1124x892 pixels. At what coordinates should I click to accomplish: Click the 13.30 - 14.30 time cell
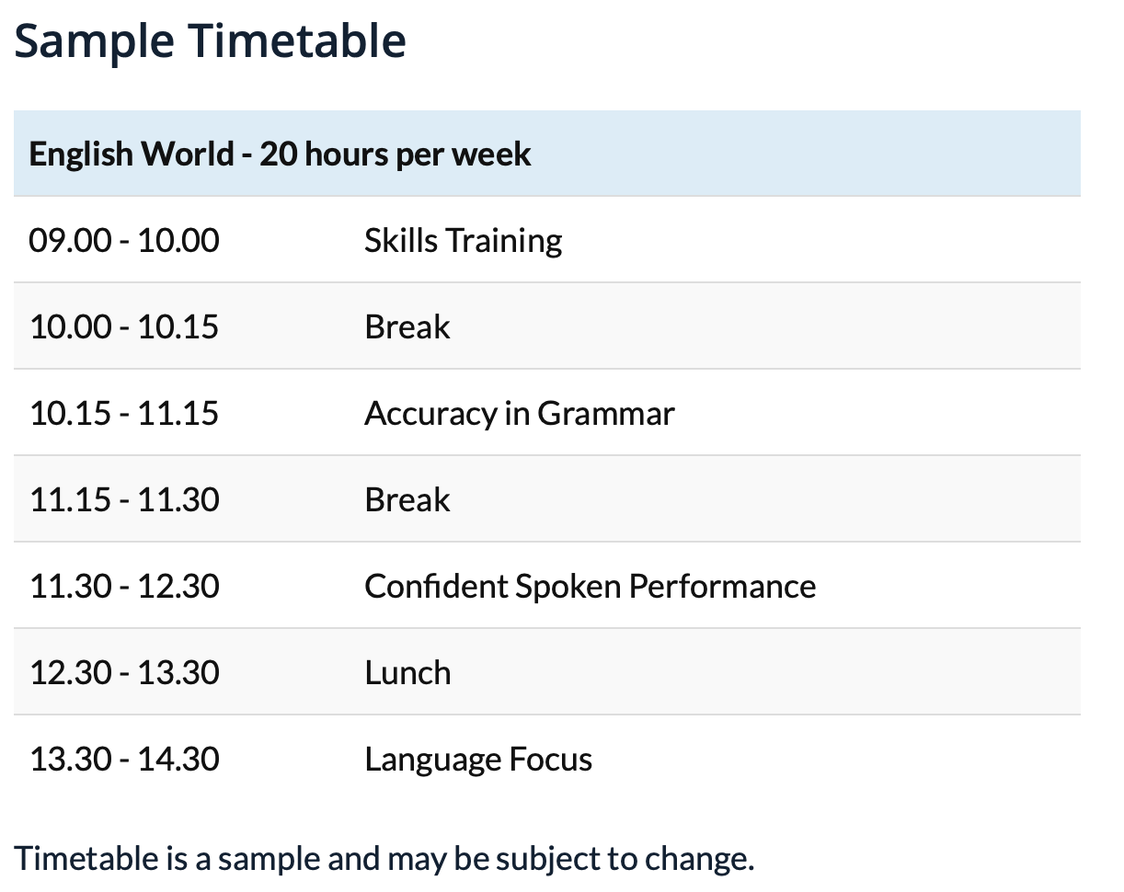tap(124, 760)
